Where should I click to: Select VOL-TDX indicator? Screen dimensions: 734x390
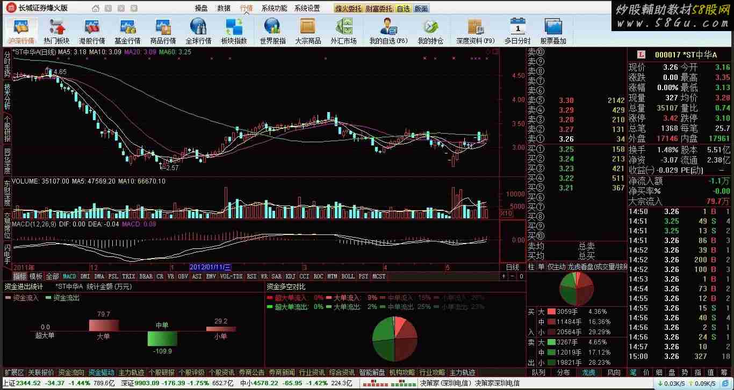coord(231,276)
